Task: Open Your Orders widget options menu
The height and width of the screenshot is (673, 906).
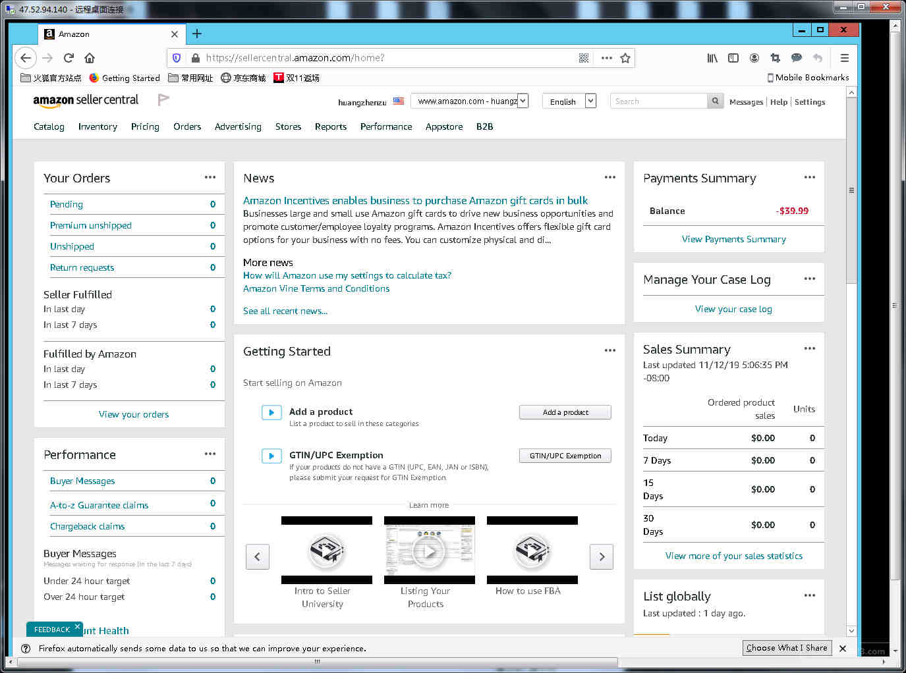Action: [210, 177]
